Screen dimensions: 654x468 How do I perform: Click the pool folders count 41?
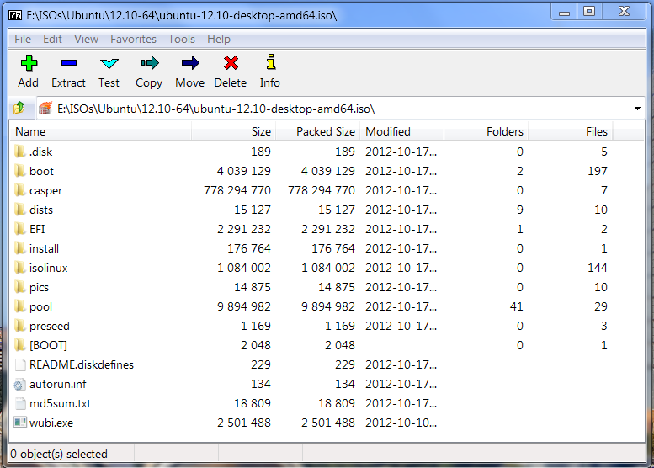516,306
